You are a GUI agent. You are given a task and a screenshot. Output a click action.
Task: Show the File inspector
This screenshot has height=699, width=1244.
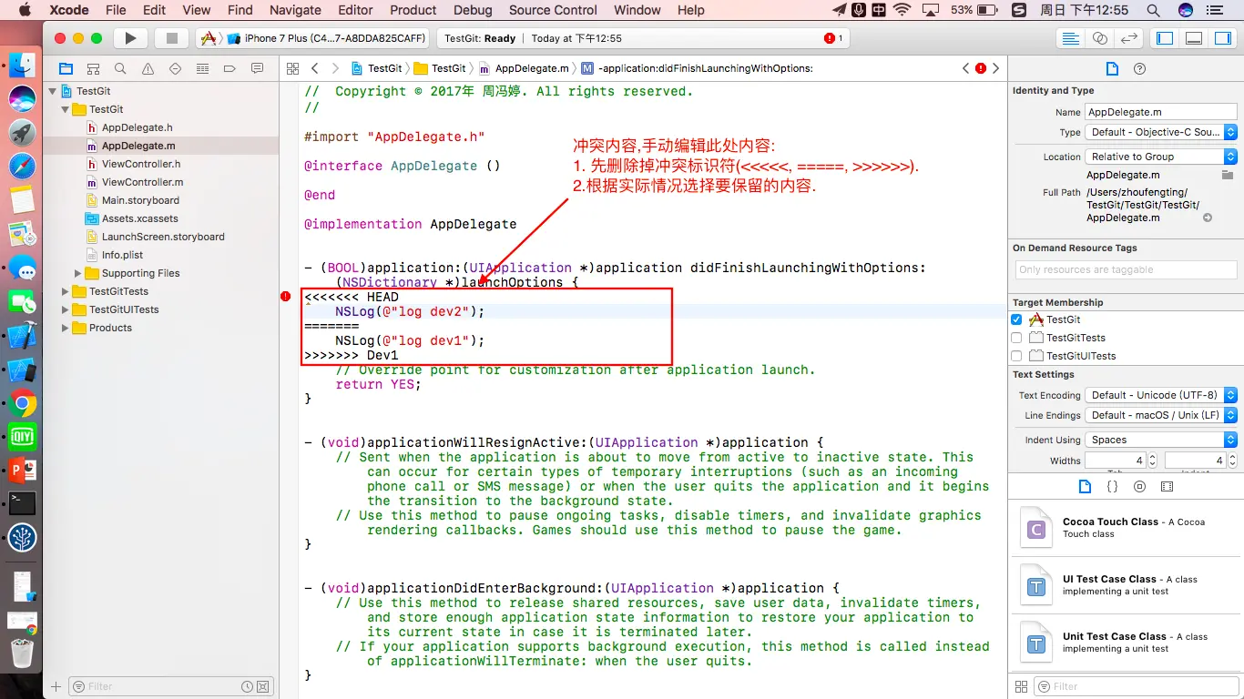point(1111,68)
